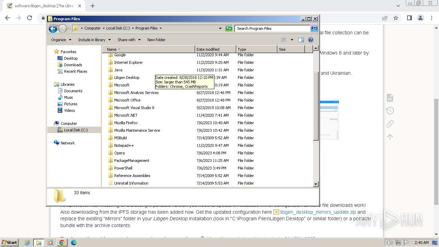
Task: Share this page from Chrome toolbar
Action: (385, 18)
